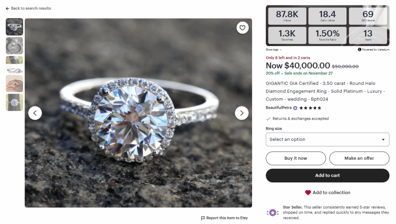This screenshot has width=396, height=224.
Task: Click the red heart collection icon
Action: click(x=308, y=193)
